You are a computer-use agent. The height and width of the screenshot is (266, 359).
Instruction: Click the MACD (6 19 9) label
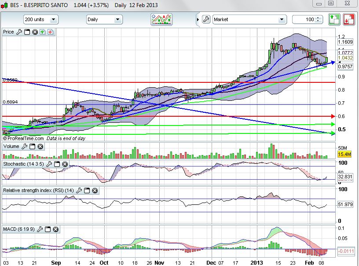(x=19, y=229)
